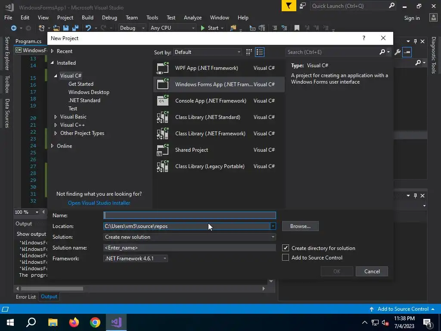
Task: Switch to the Error List tab
Action: coord(26,297)
